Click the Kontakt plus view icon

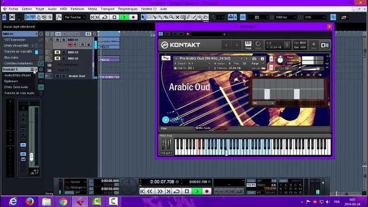point(313,45)
